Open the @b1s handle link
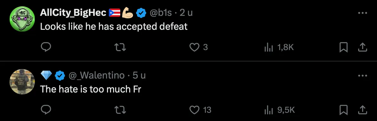The width and height of the screenshot is (377, 121). click(161, 13)
